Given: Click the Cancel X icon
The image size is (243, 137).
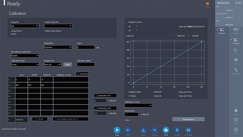Looking at the screenshot, I should 154,130.
